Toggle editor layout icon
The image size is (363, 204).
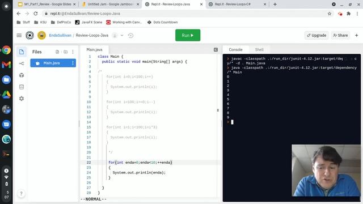pyautogui.click(x=216, y=49)
